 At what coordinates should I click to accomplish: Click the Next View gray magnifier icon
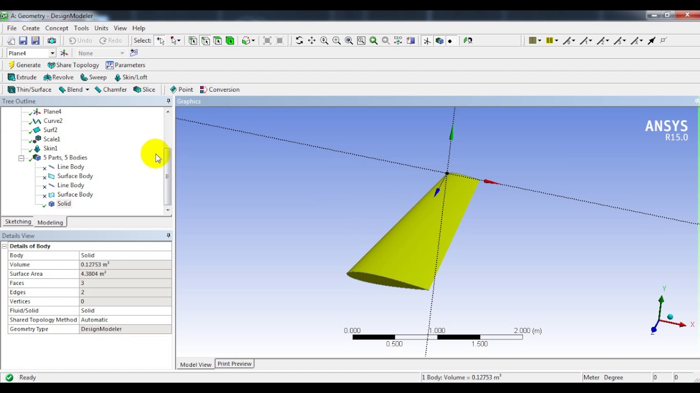386,40
